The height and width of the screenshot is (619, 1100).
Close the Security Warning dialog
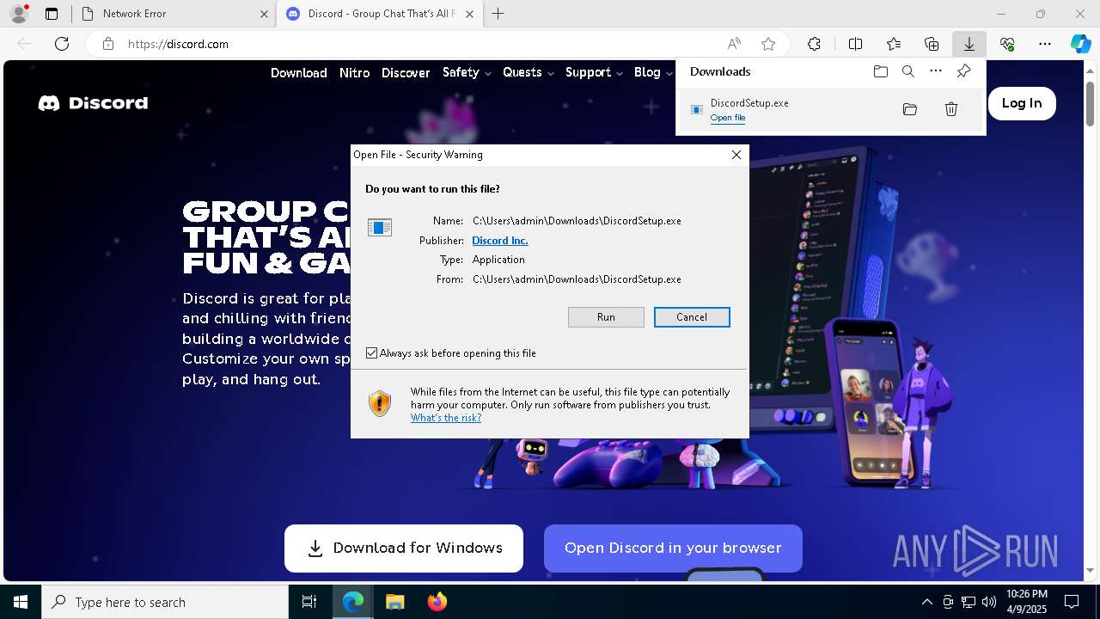click(736, 155)
